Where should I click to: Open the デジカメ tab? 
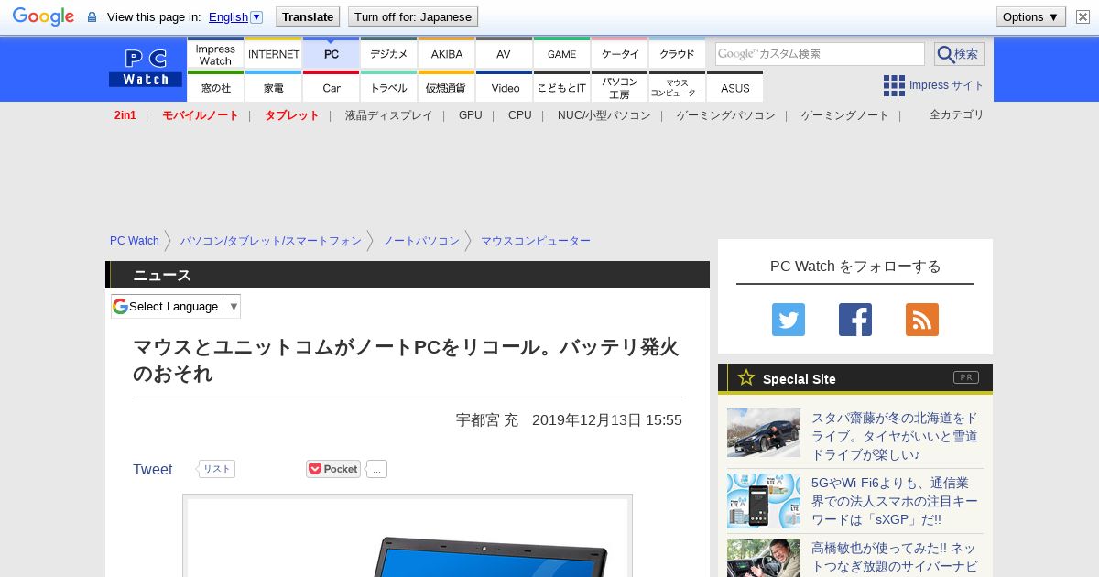pos(389,54)
